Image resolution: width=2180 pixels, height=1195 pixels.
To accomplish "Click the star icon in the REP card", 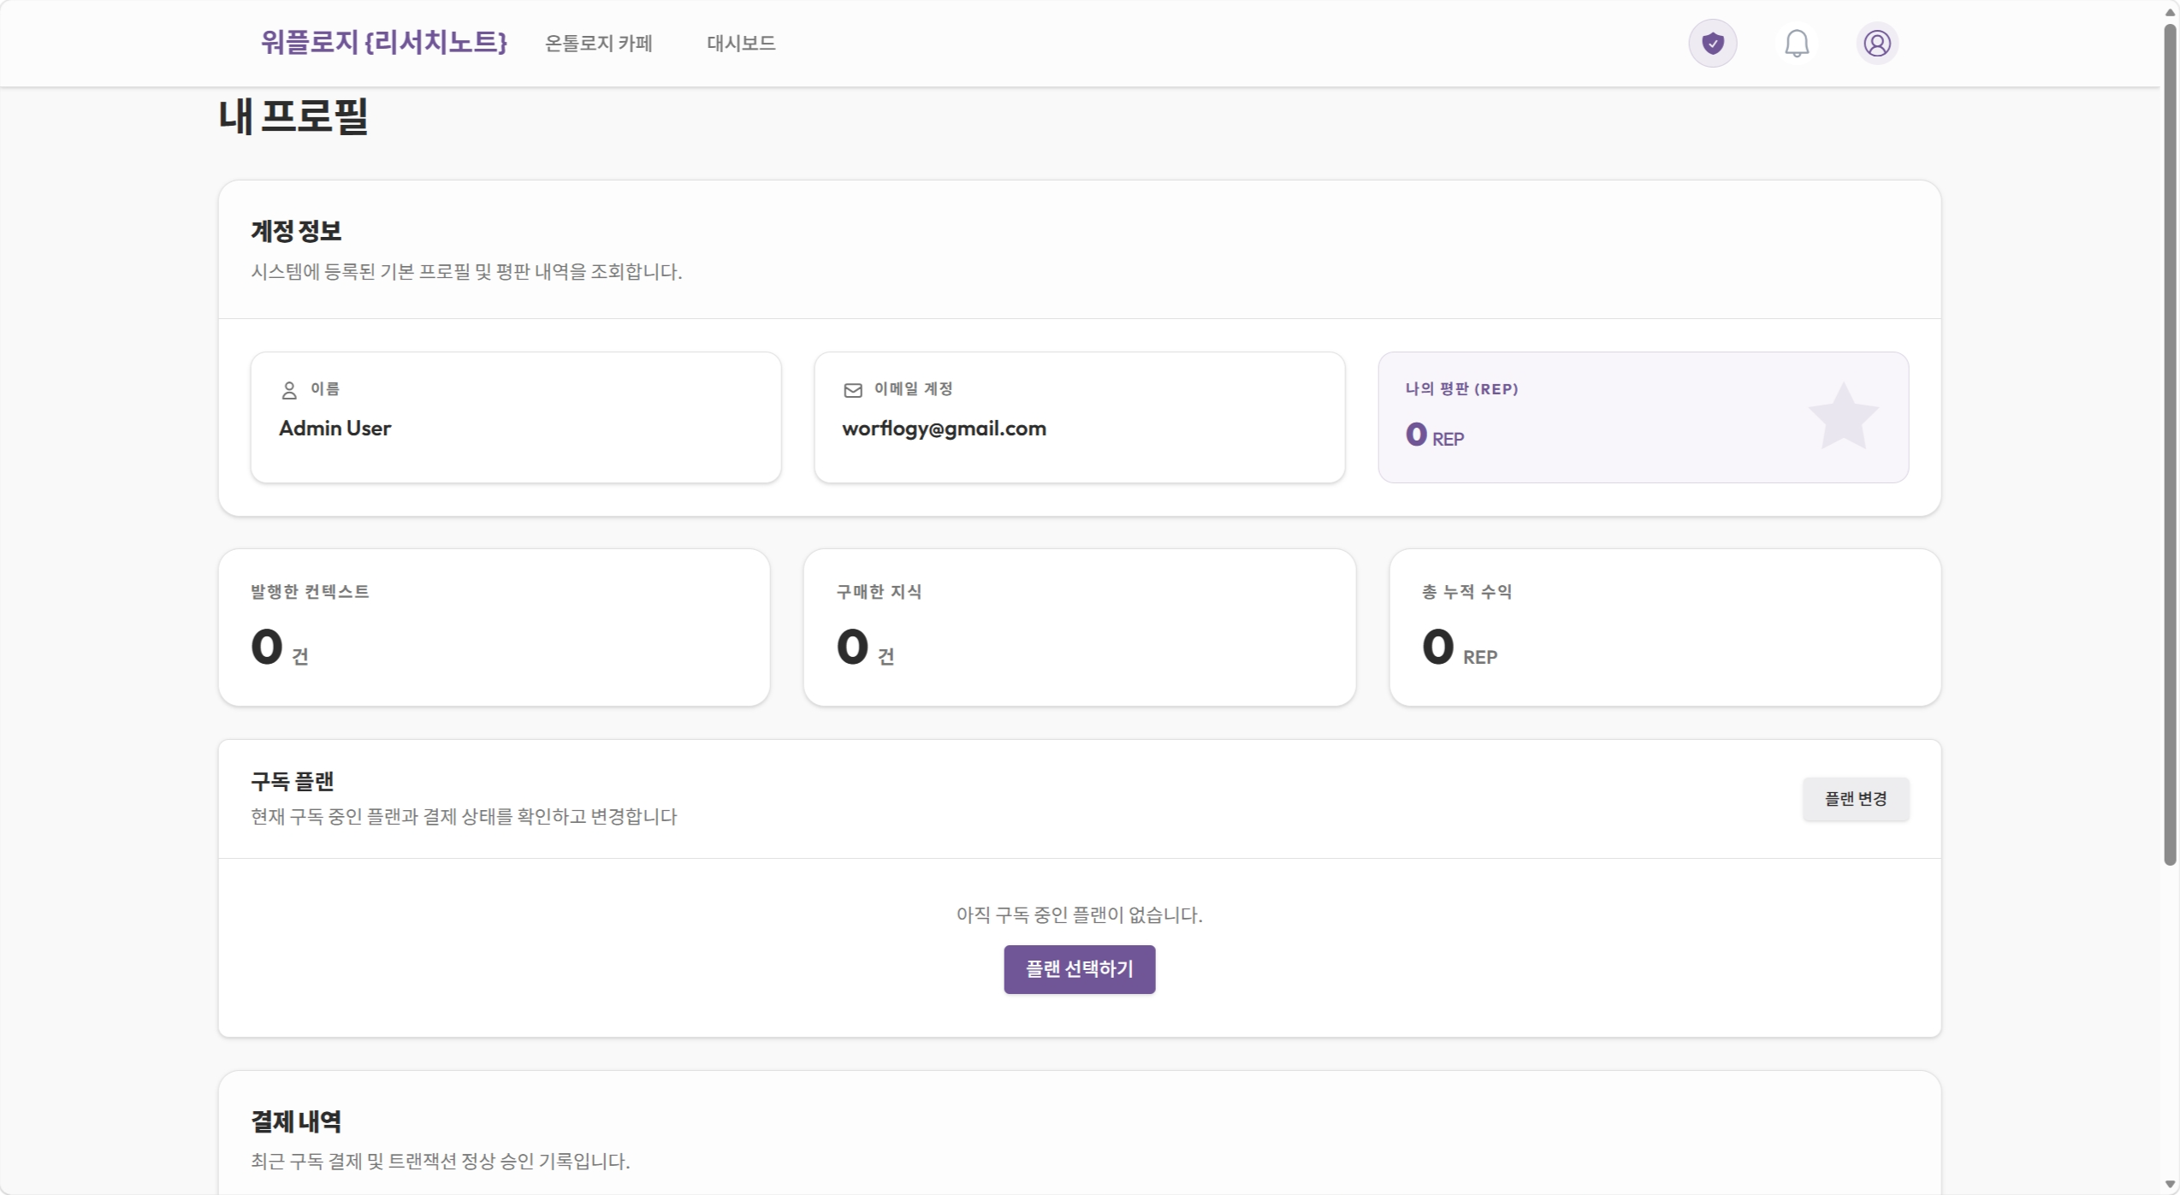I will coord(1842,417).
